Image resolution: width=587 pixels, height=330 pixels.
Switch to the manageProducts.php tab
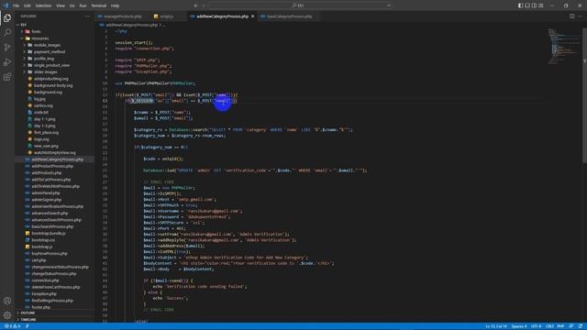coord(122,16)
